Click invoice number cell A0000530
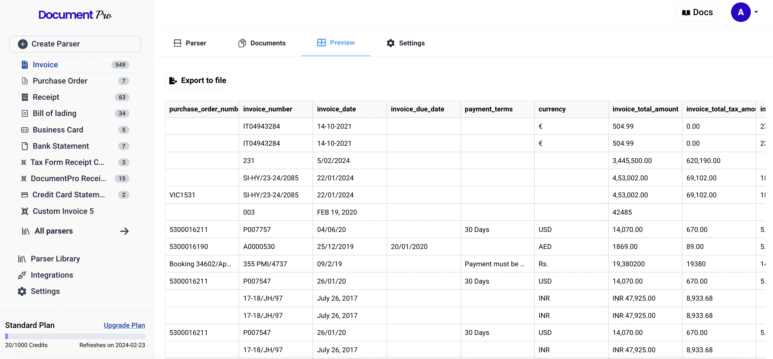 pyautogui.click(x=276, y=247)
